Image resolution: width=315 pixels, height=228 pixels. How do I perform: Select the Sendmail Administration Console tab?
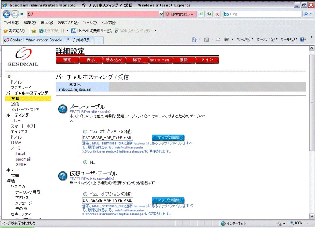(x=48, y=40)
